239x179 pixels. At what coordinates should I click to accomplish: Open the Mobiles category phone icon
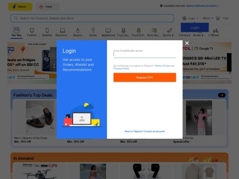(x=47, y=30)
